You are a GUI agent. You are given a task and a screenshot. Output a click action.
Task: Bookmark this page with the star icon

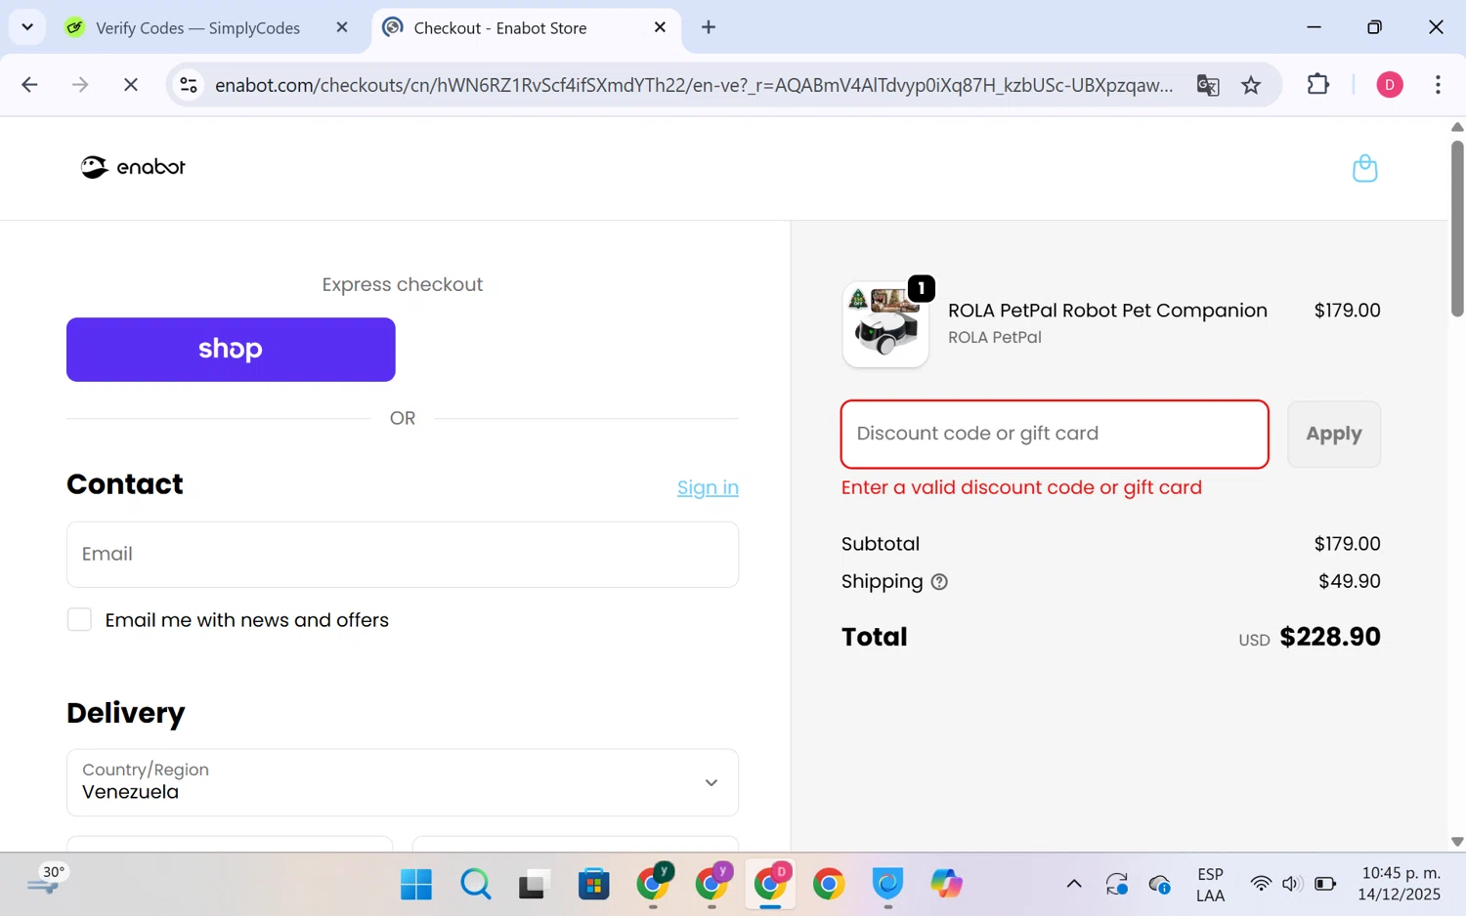[x=1251, y=85]
